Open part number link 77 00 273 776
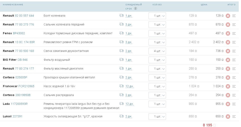241x127 pixels. (x=24, y=24)
